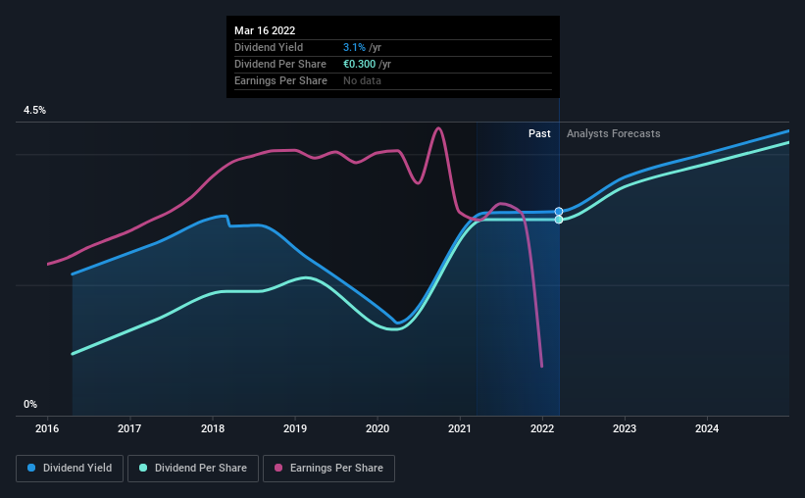
Task: Click the Past section label
Action: (539, 133)
